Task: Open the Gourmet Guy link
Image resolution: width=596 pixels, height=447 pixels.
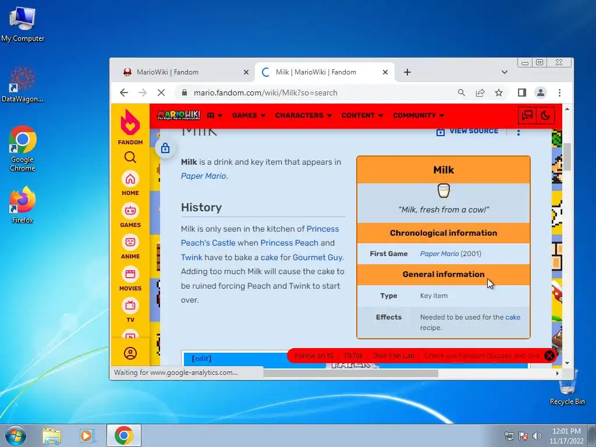Action: (317, 257)
